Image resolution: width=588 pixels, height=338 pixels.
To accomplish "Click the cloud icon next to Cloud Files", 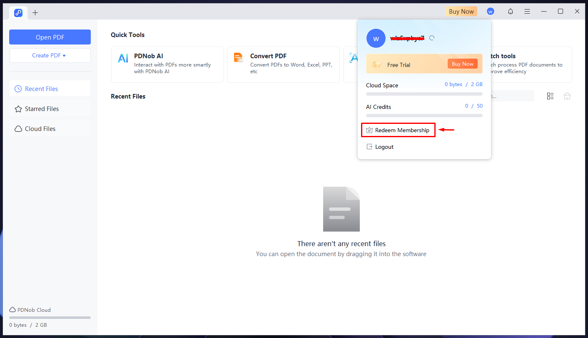I will click(x=18, y=128).
